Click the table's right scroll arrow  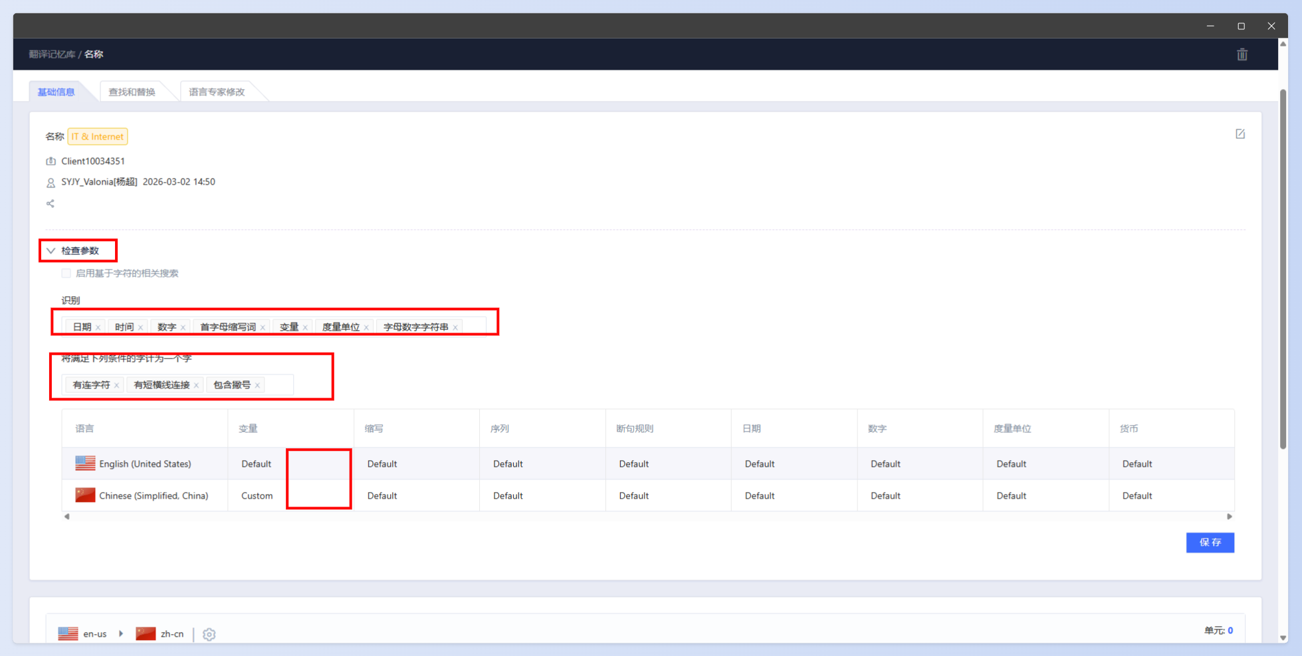[1230, 517]
